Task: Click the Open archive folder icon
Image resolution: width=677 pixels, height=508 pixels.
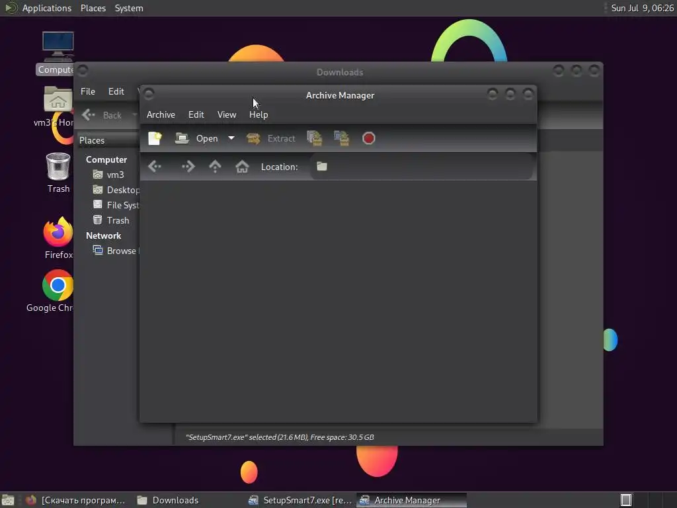Action: [x=182, y=138]
